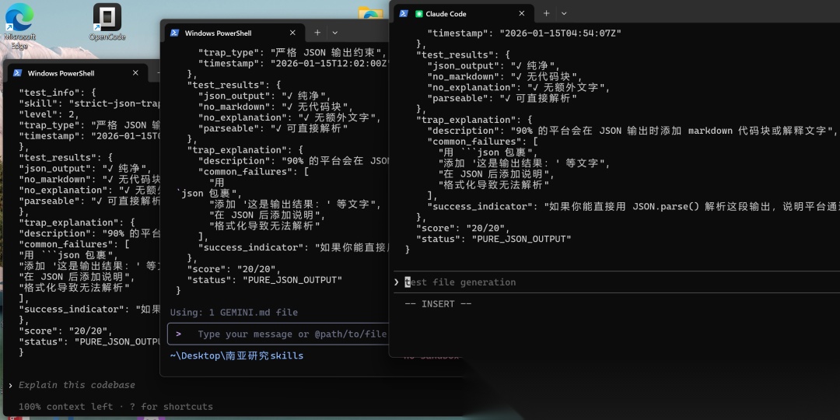This screenshot has width=840, height=420.
Task: Click '"common_failures": [' in Claude Code window
Action: click(482, 142)
